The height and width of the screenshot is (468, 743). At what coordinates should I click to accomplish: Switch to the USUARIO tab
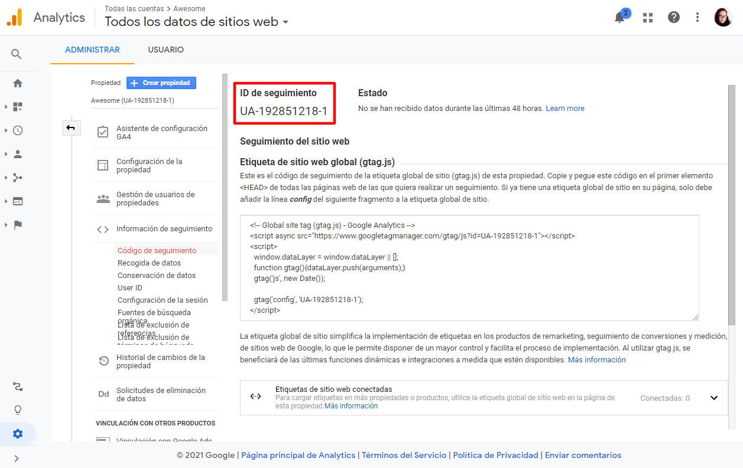[x=166, y=50]
